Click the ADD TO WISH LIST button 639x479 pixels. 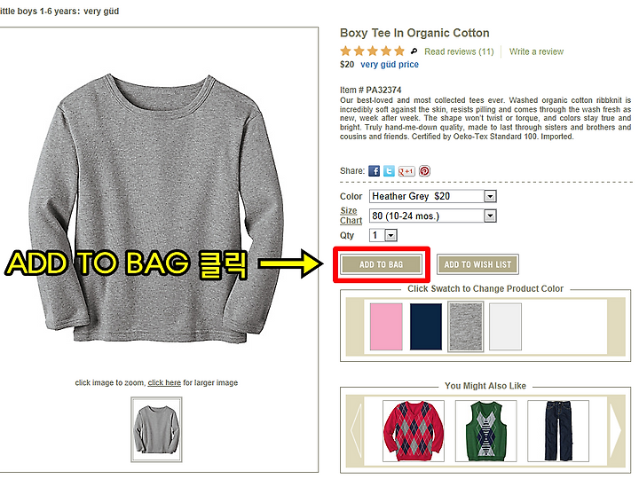[x=477, y=264]
